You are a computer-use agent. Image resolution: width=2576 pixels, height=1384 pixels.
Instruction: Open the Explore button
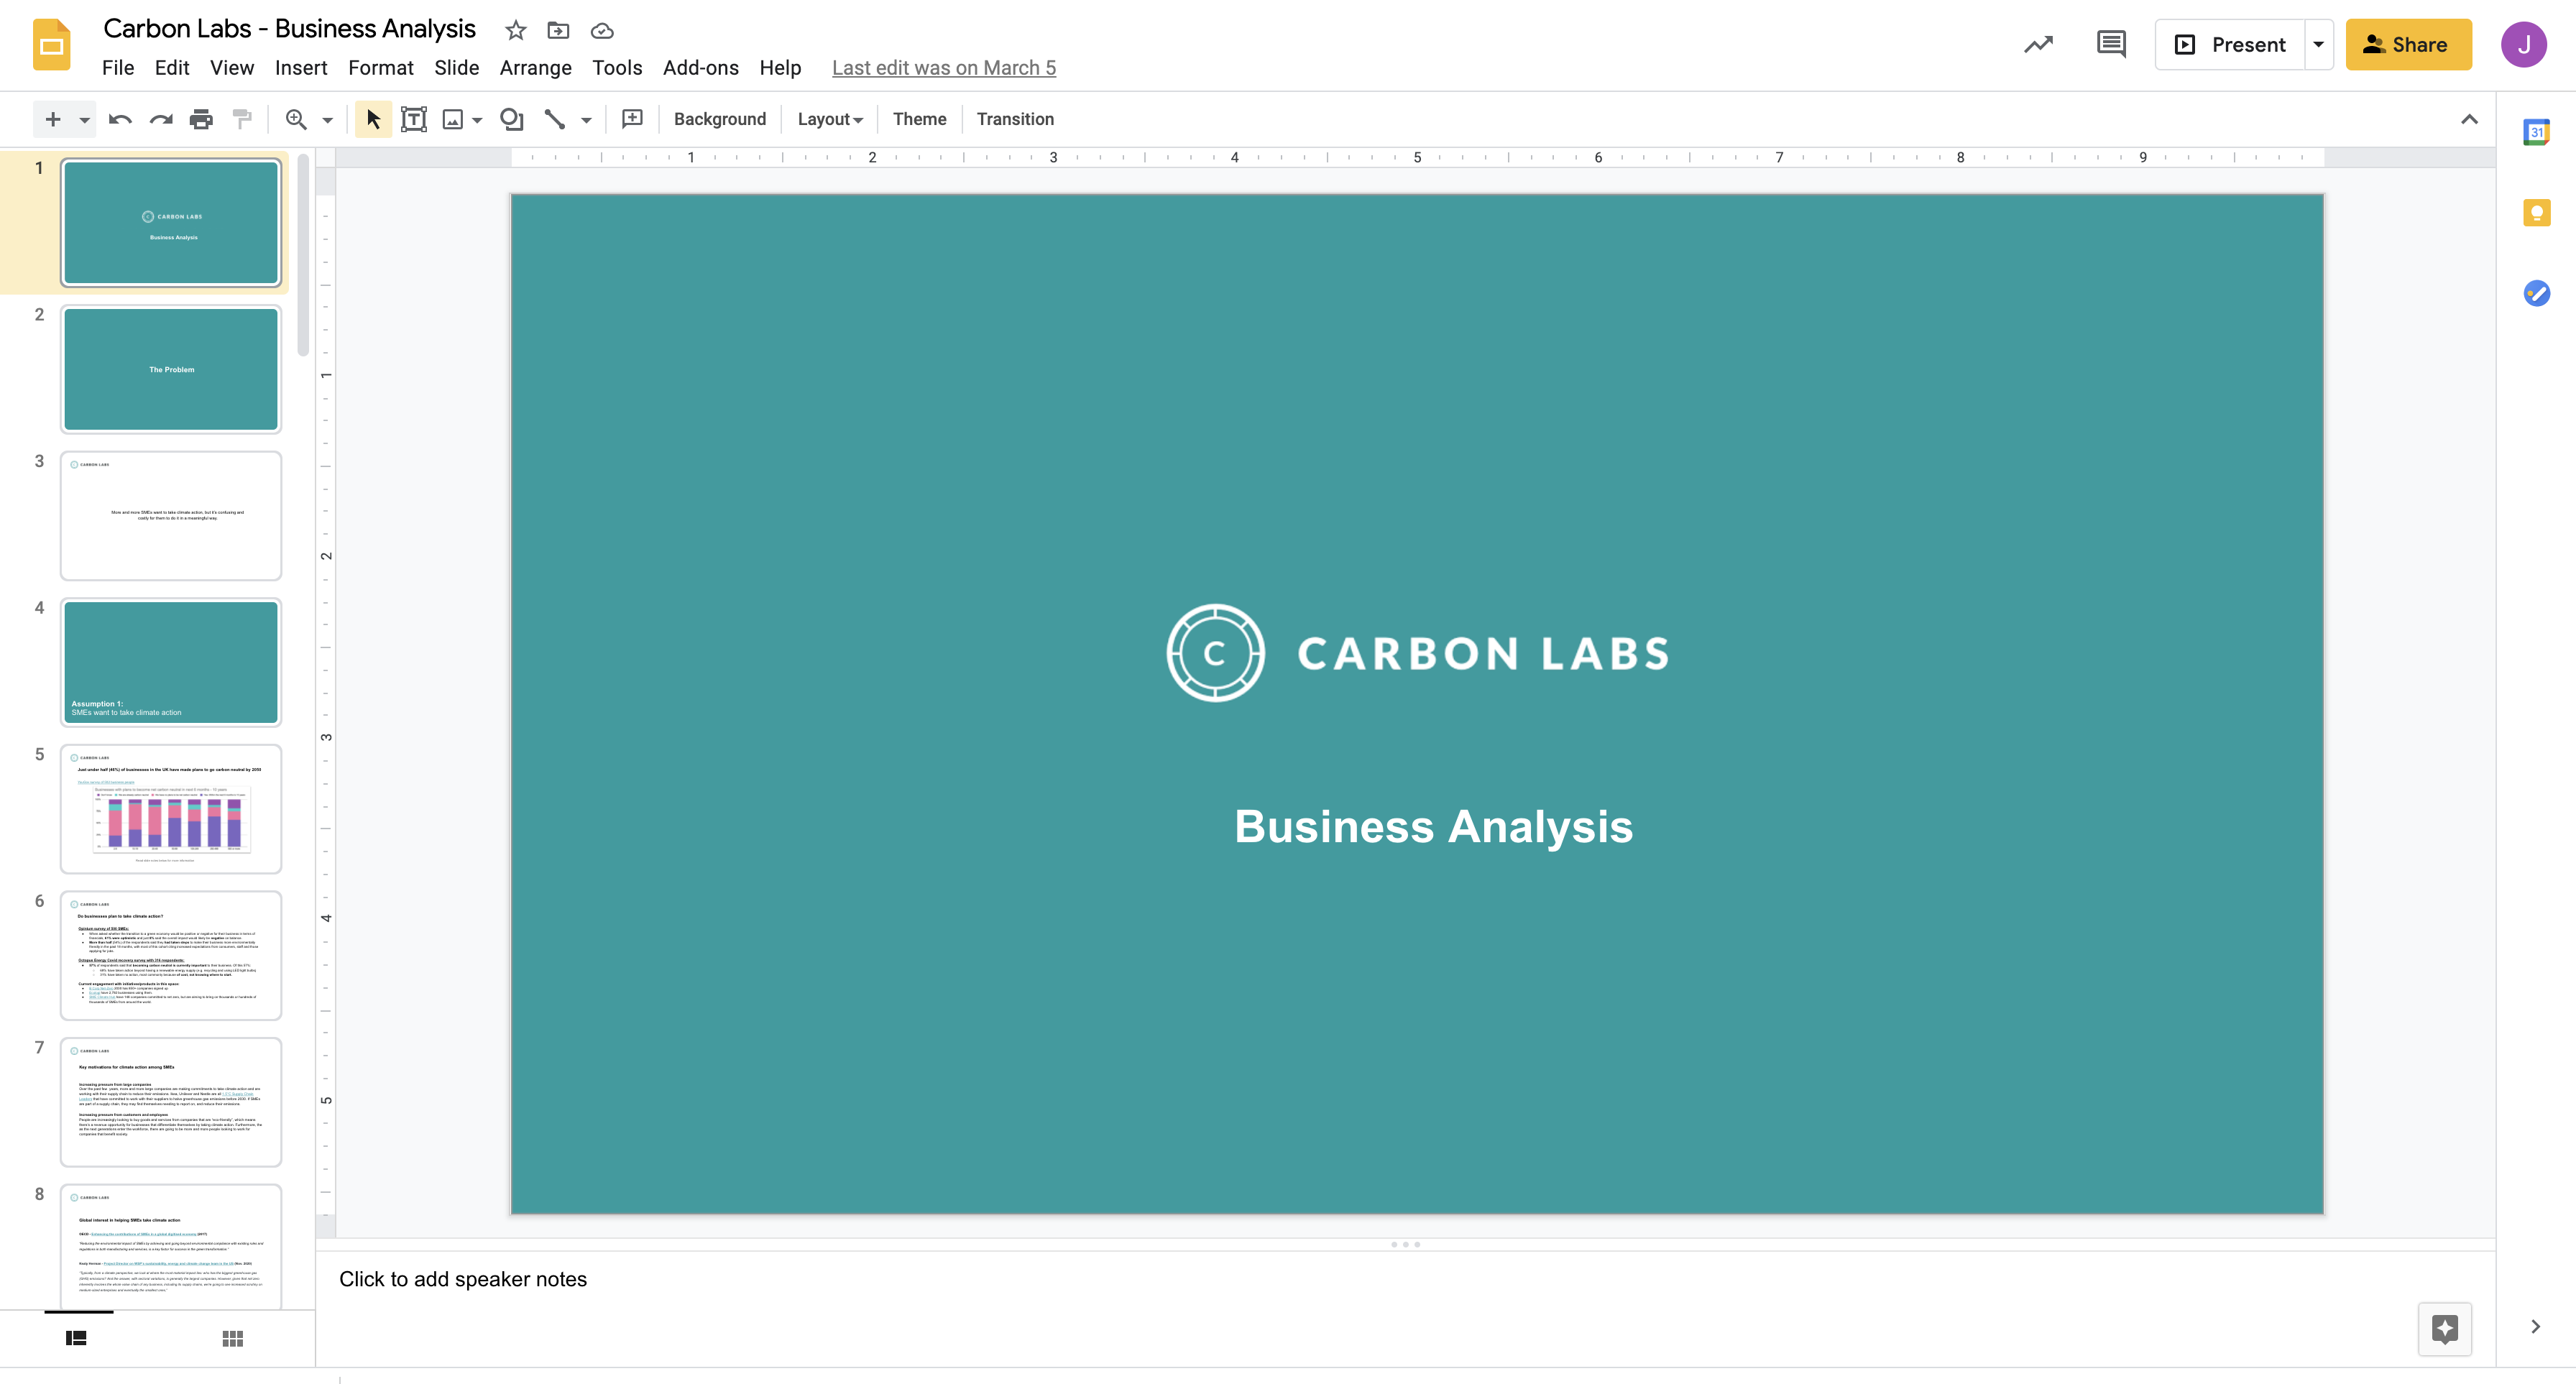click(2444, 1329)
